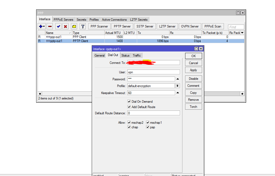Expand the Profile dropdown list
Screen dimensions: 275x176
pyautogui.click(x=178, y=86)
